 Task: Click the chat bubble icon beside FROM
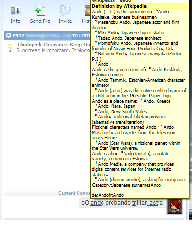pyautogui.click(x=9, y=36)
